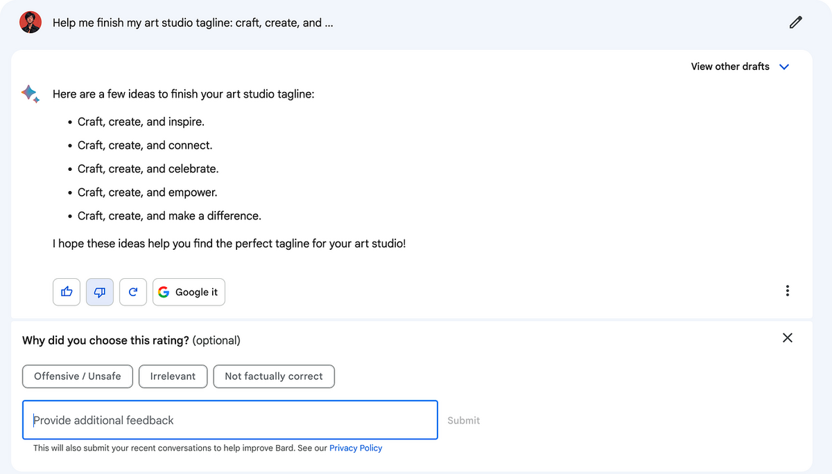832x474 pixels.
Task: Select the Offensive / Unsafe reason chip
Action: click(x=78, y=376)
